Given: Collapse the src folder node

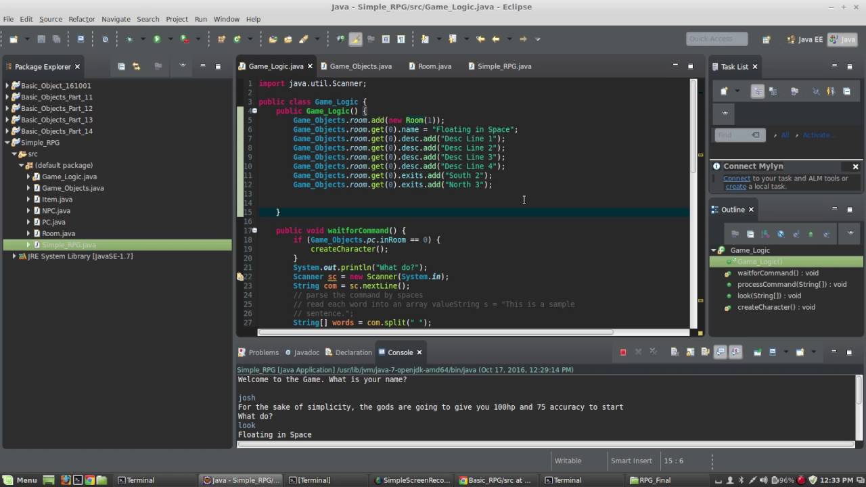Looking at the screenshot, I should pyautogui.click(x=14, y=154).
